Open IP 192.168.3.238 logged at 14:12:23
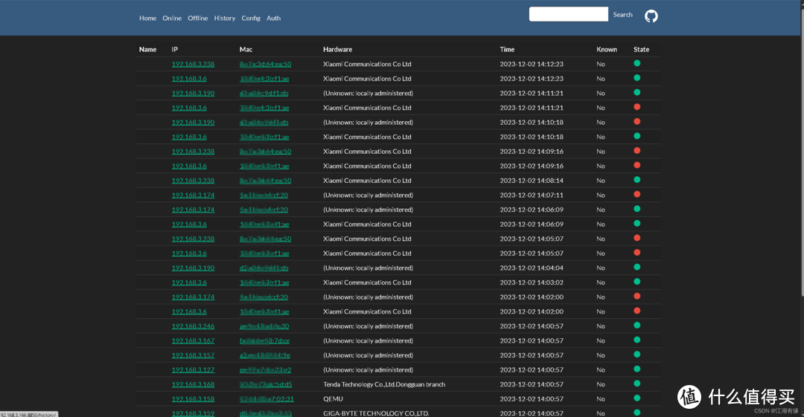Screen dimensions: 804x417 193,64
